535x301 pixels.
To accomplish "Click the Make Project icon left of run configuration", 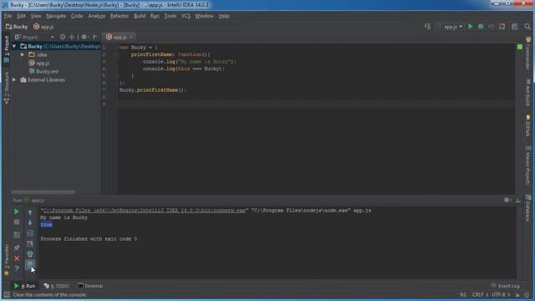I will (427, 27).
